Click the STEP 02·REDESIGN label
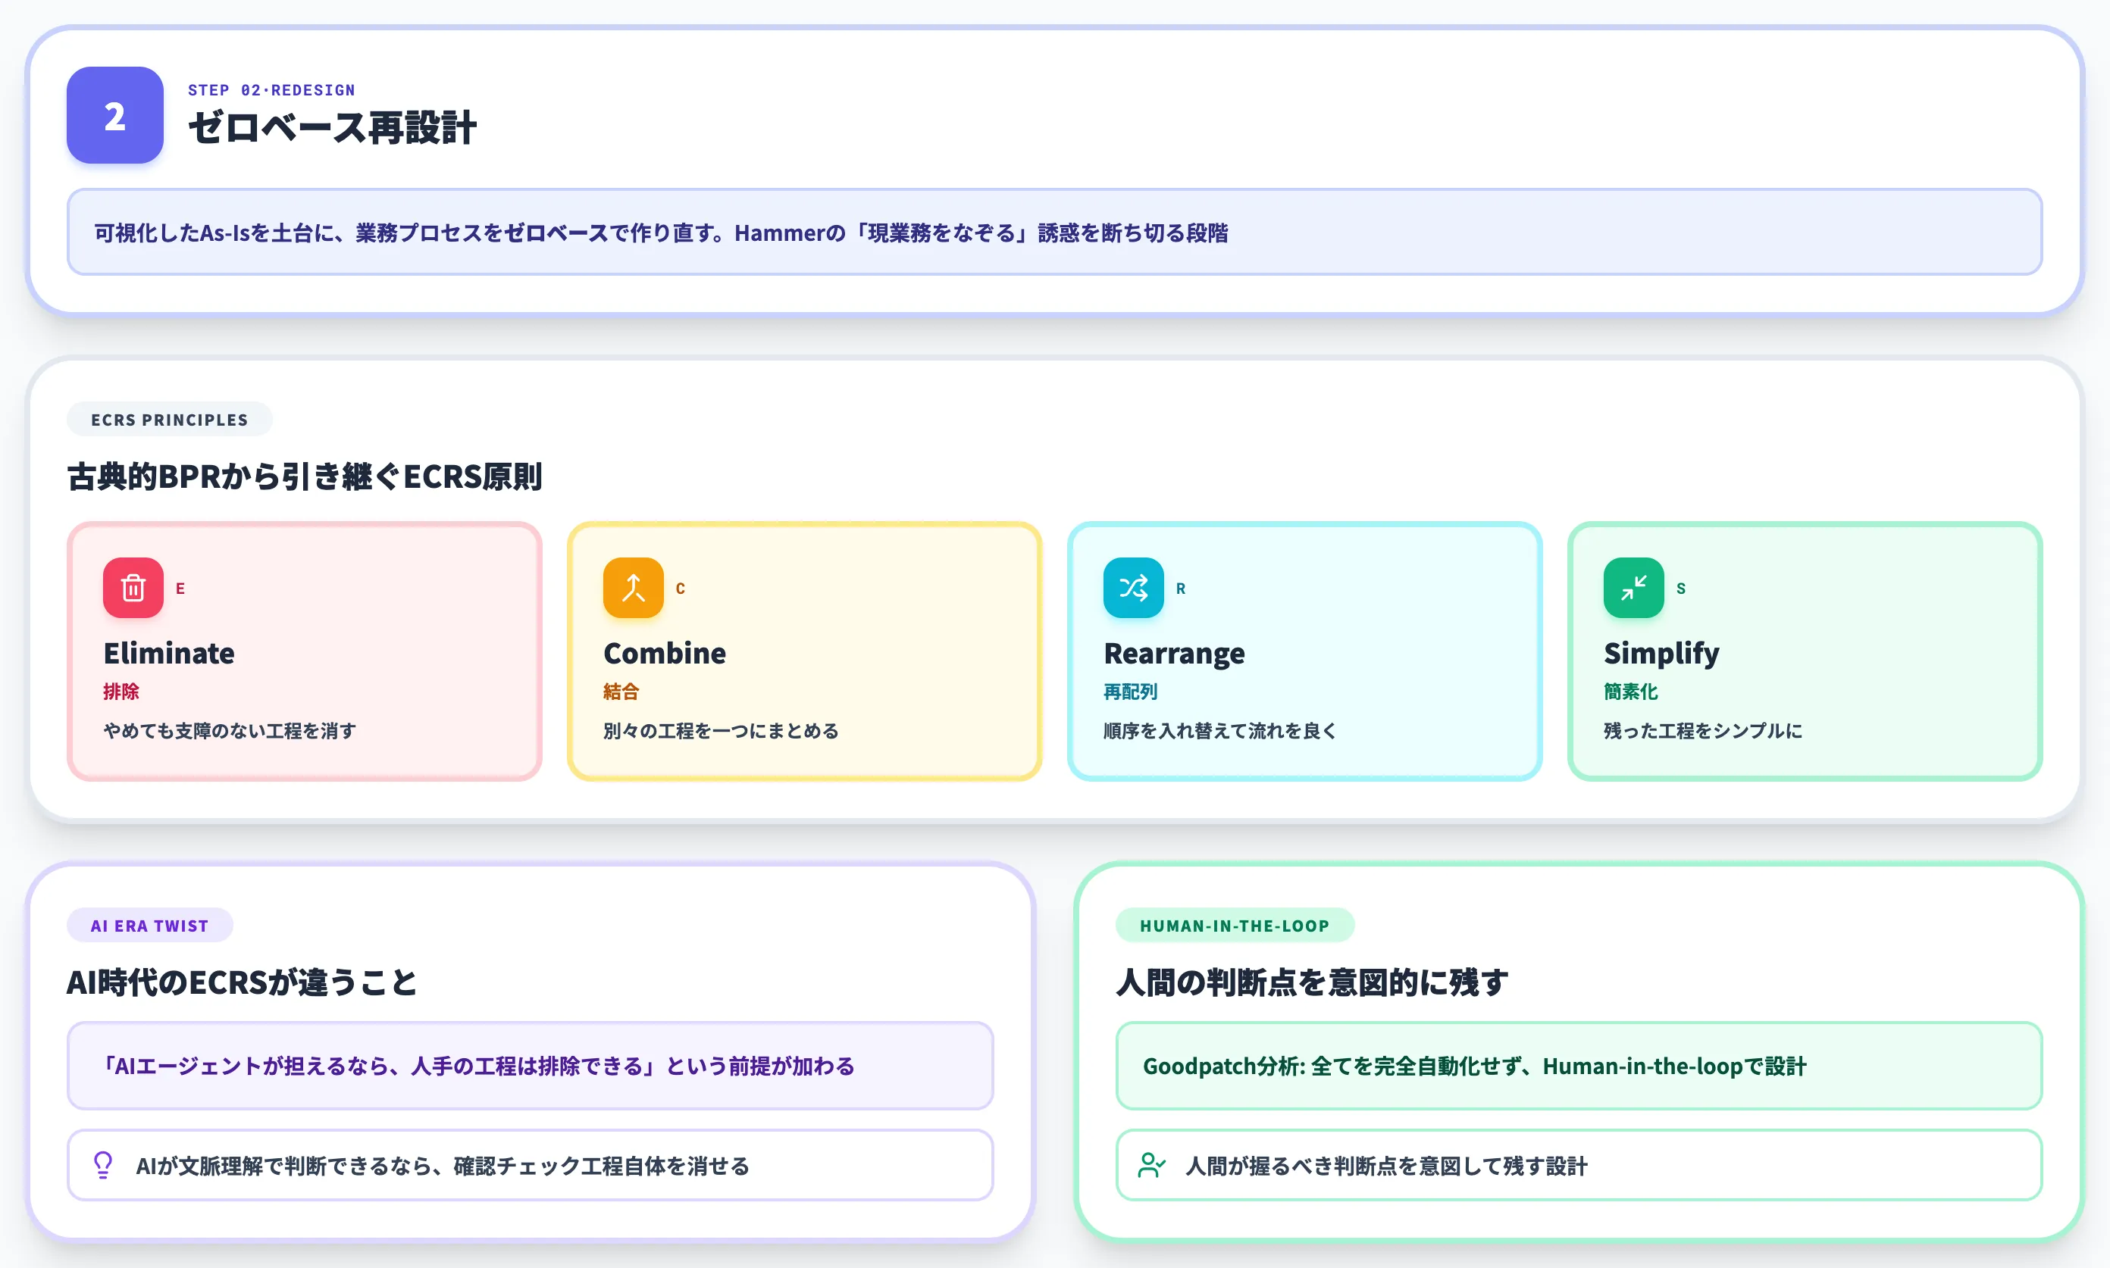The image size is (2110, 1268). tap(271, 89)
